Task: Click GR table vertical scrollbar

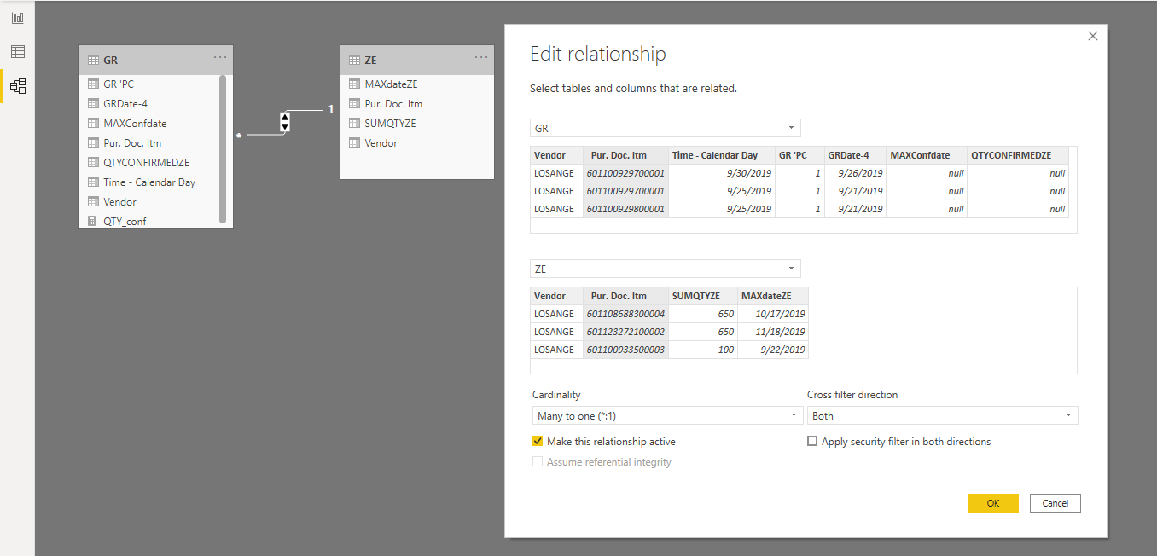Action: [x=223, y=148]
